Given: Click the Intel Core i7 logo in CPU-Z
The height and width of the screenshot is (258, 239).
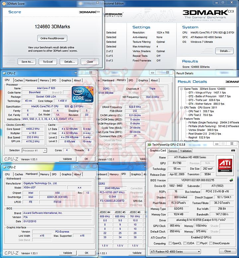Looking at the screenshot, I should (x=83, y=95).
